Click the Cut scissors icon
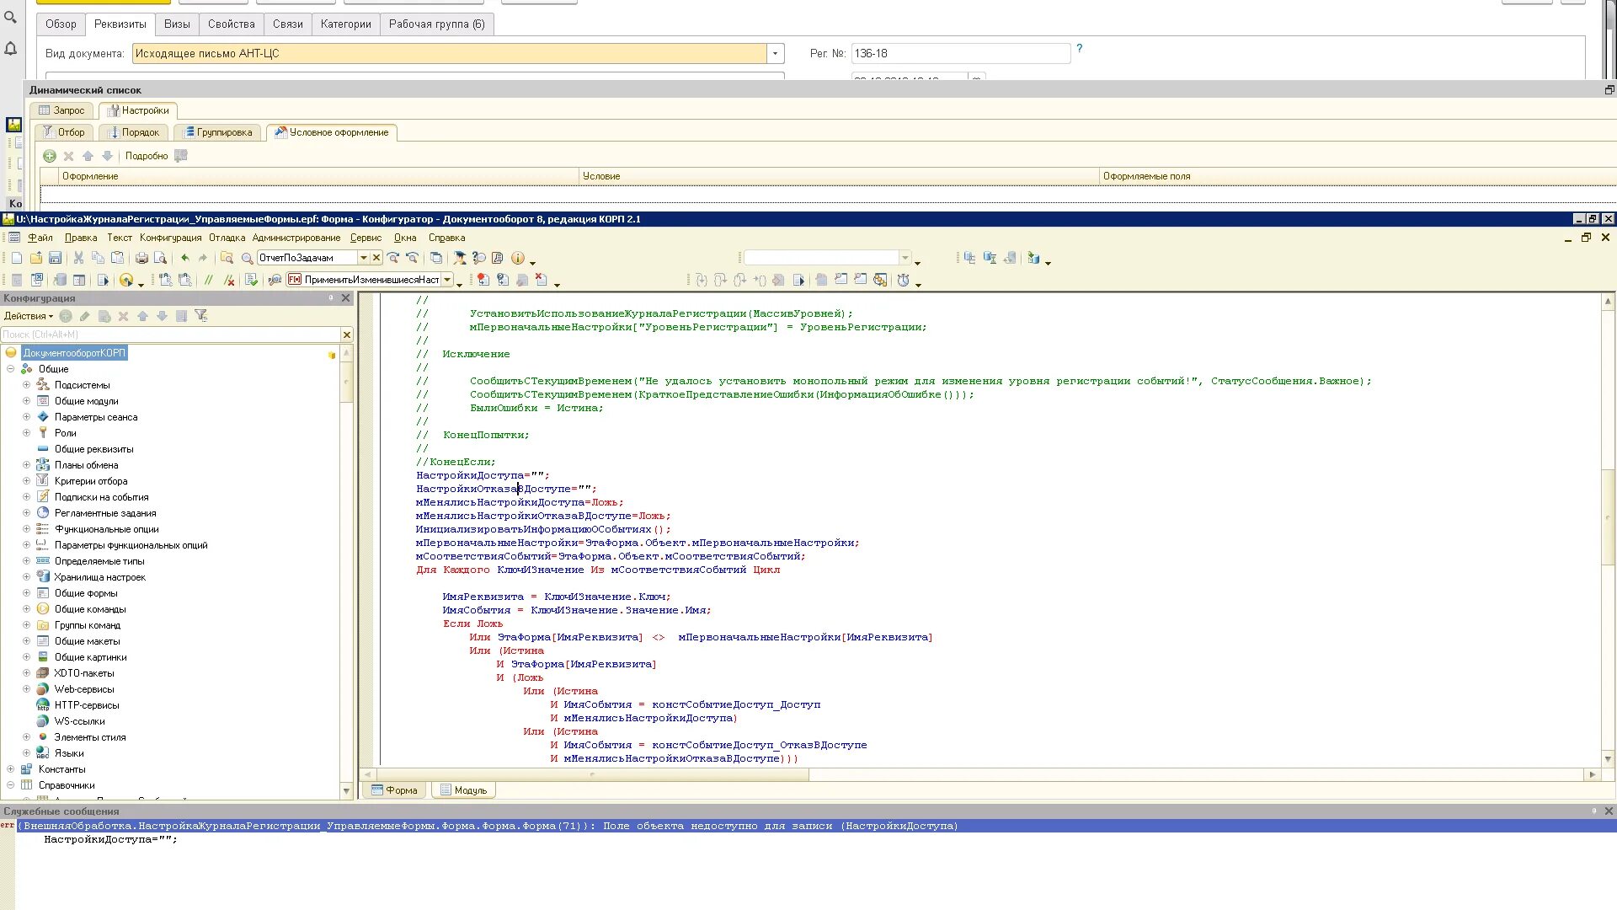The image size is (1617, 910). point(78,258)
